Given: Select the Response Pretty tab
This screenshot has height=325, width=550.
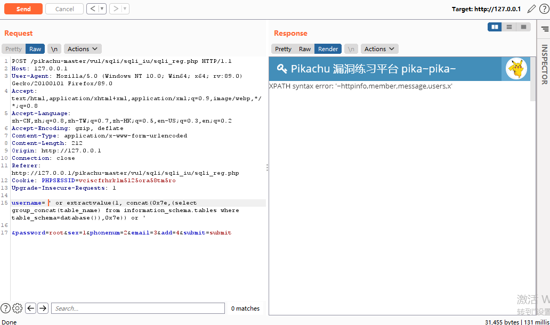Looking at the screenshot, I should click(x=283, y=49).
